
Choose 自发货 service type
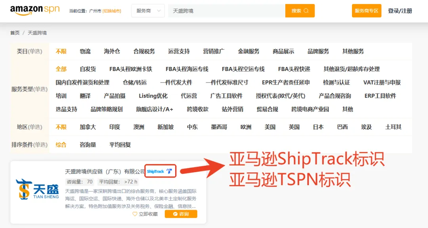(88, 69)
